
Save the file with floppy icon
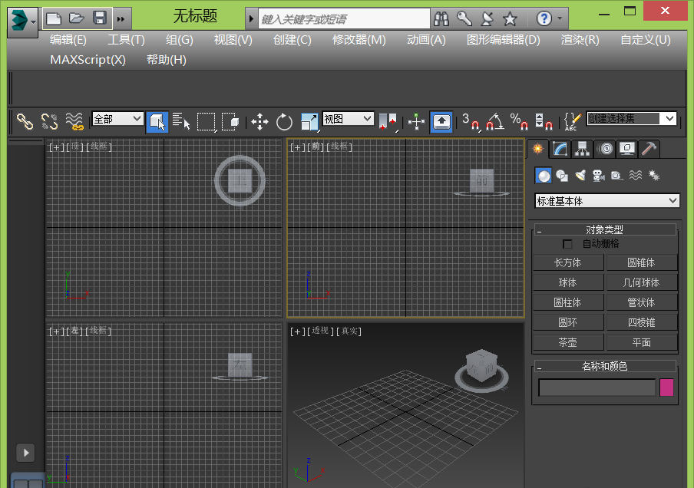click(x=100, y=18)
